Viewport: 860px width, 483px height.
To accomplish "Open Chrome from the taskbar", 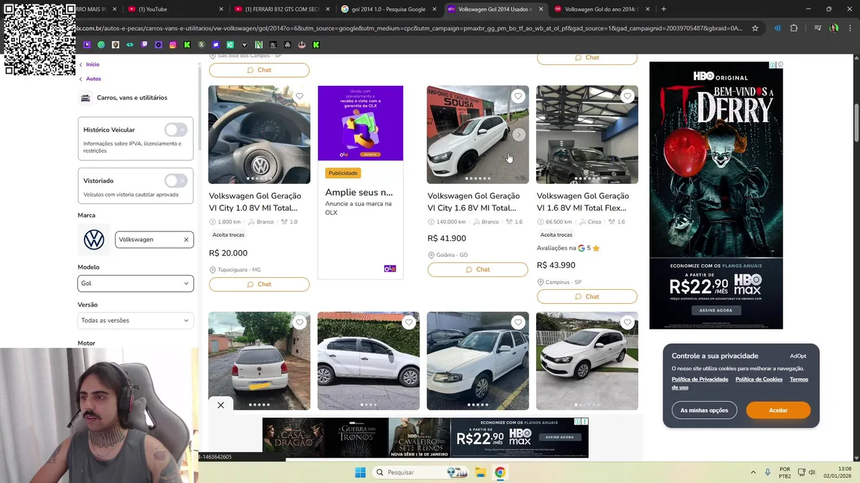I will 500,472.
